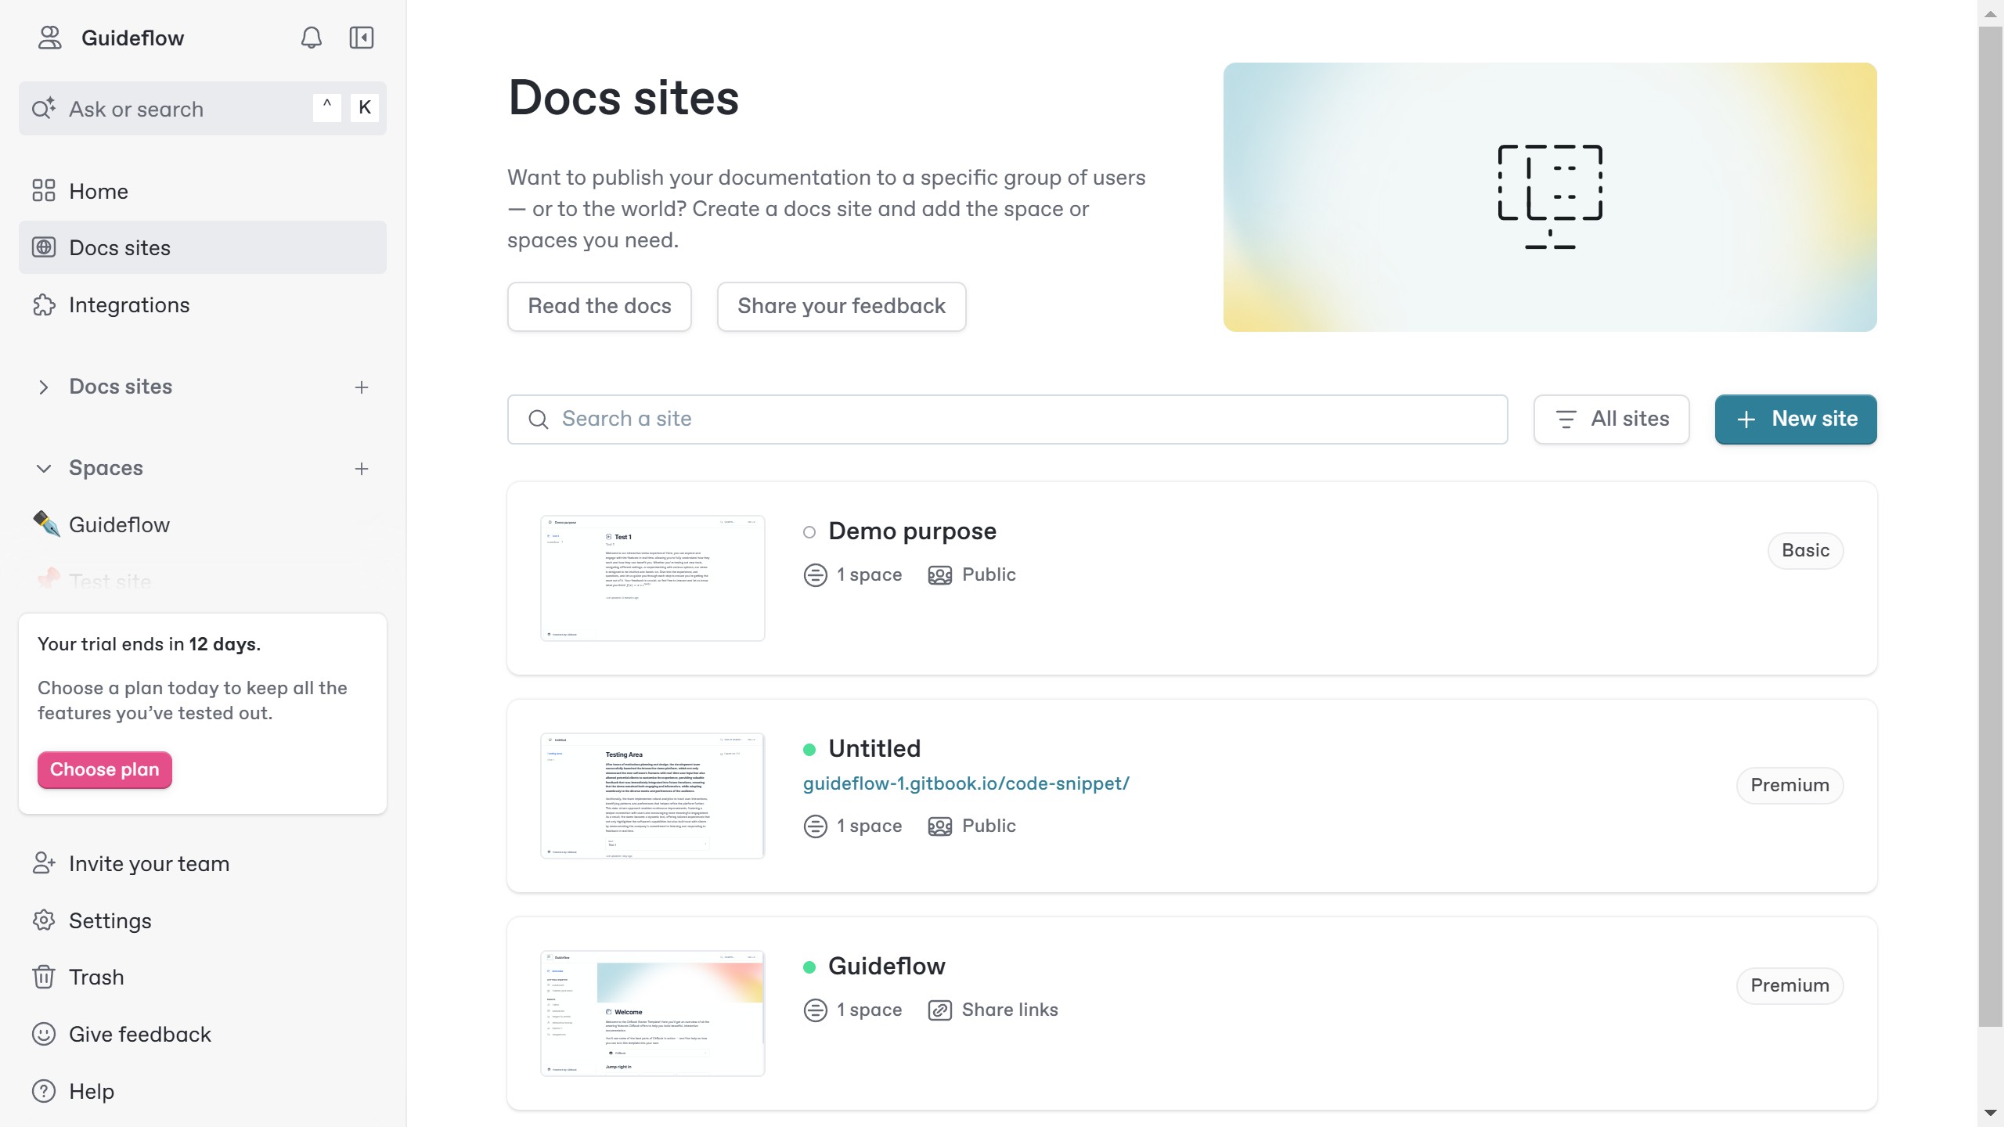2004x1127 pixels.
Task: Click the Demo purpose unpublished status dot
Action: point(809,532)
